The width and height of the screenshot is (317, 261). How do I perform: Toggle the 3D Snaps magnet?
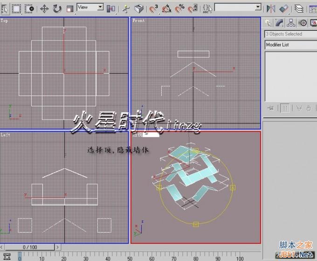(x=154, y=9)
